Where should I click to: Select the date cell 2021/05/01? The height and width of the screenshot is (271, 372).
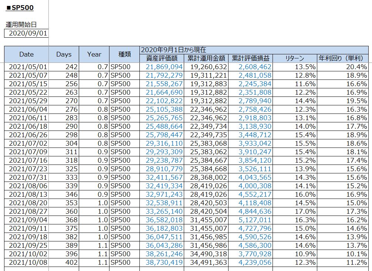(x=26, y=67)
